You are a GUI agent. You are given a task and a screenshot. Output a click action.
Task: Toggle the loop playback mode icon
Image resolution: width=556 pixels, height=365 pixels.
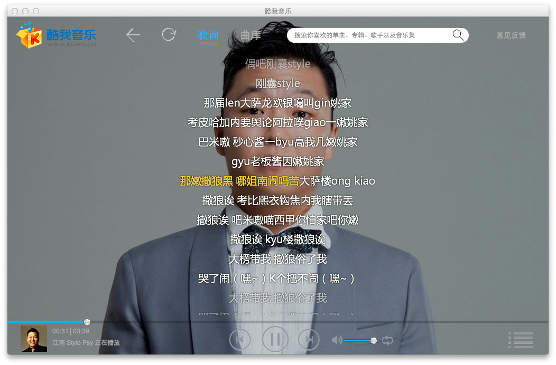click(x=387, y=340)
